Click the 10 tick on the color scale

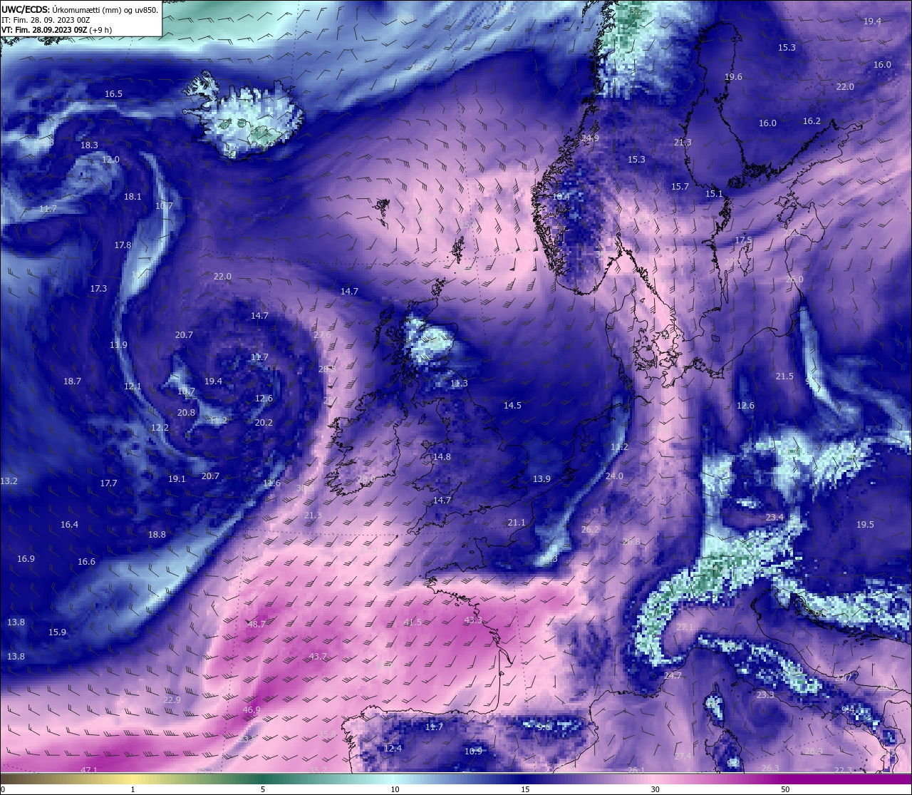click(395, 789)
